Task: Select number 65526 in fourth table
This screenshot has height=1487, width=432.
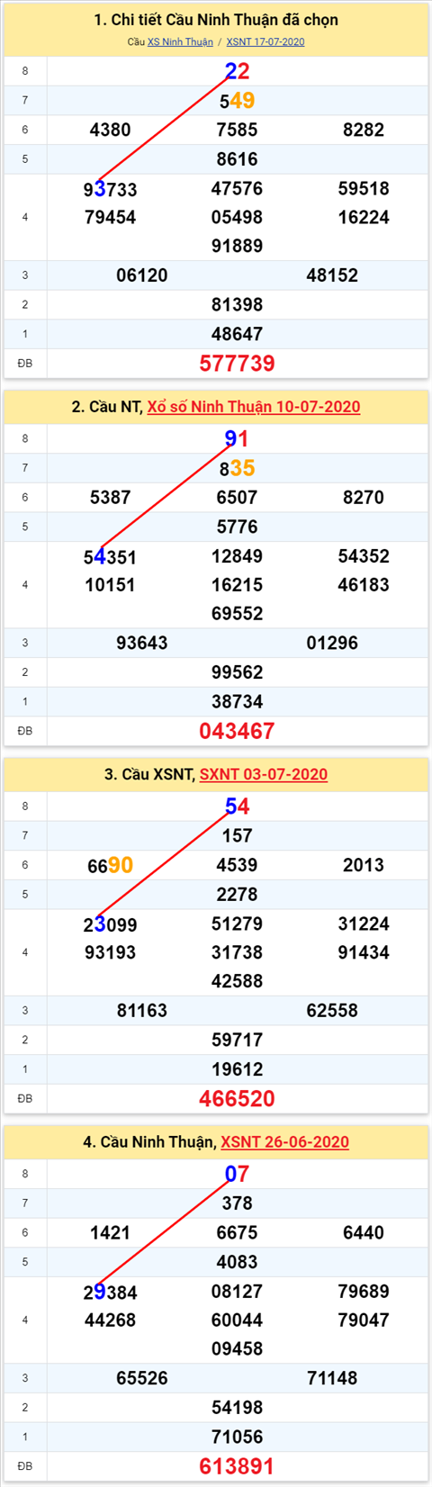Action: [x=142, y=1378]
